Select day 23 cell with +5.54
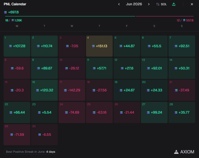Viewport: 199px width, 158px height. point(44,112)
